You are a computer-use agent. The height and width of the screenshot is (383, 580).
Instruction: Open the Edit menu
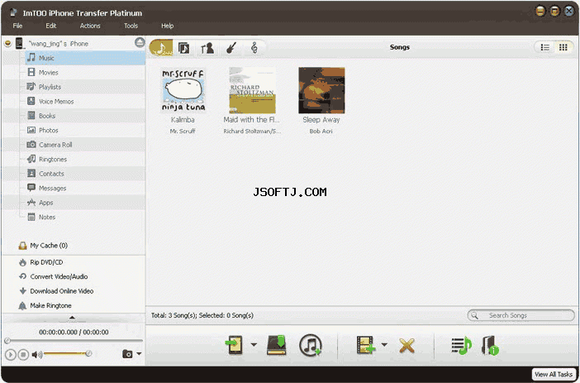click(x=51, y=26)
